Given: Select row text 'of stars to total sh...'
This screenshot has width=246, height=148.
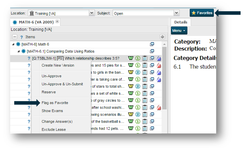Looking at the screenshot, I should [x=108, y=87].
